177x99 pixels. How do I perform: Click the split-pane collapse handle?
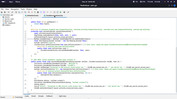[23, 56]
